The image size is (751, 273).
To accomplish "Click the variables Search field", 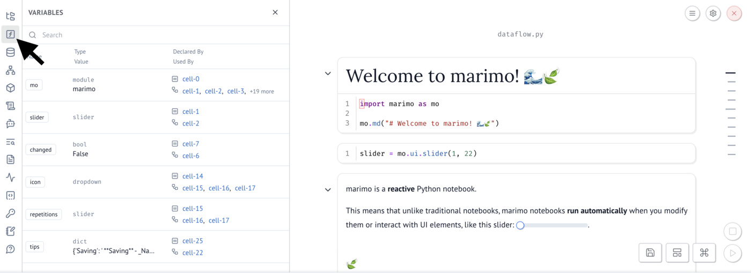I will 161,35.
